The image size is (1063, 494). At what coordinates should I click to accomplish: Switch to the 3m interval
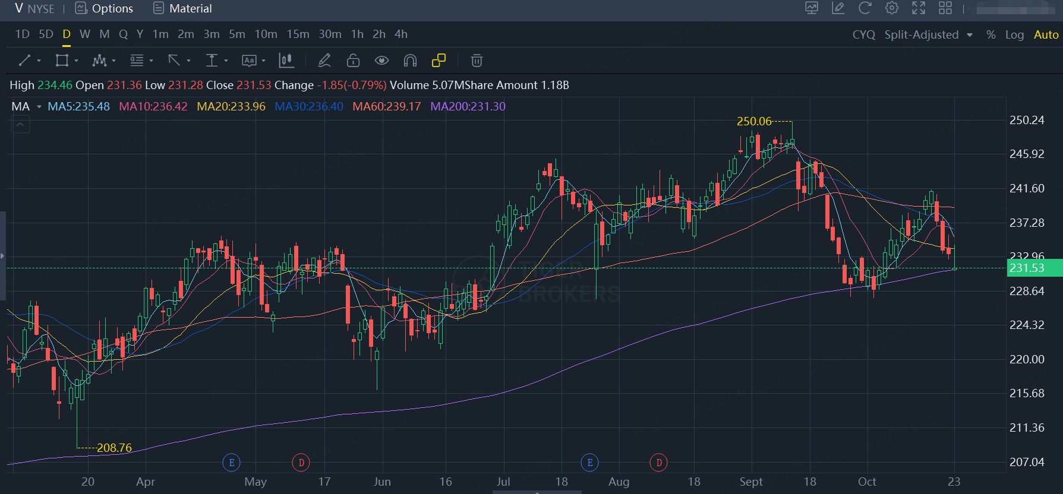click(212, 34)
